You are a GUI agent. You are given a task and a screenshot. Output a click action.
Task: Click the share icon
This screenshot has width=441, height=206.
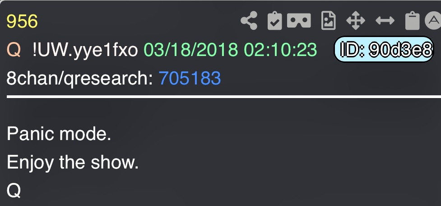tap(249, 20)
